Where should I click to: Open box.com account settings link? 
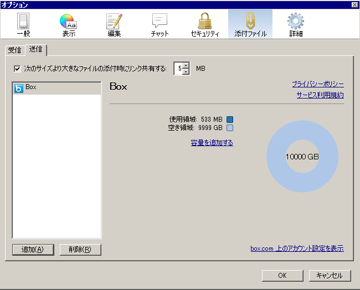point(297,248)
